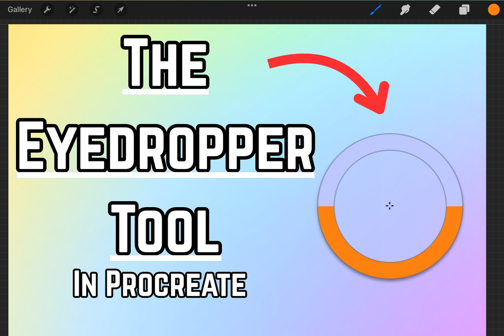
Task: Activate the Selection tool (S icon)
Action: click(96, 10)
